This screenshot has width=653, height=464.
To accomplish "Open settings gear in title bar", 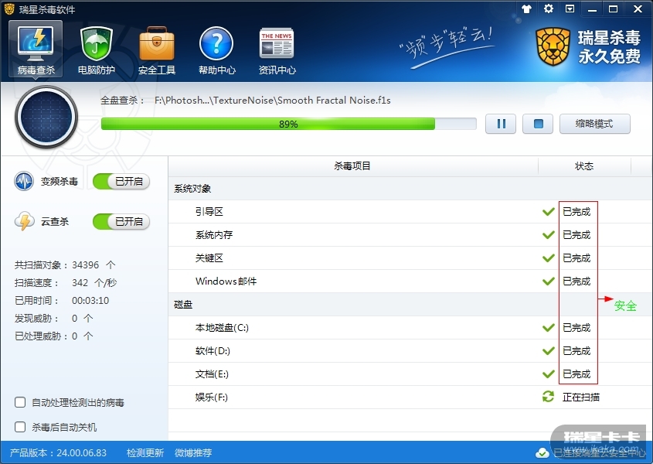I will (x=549, y=9).
